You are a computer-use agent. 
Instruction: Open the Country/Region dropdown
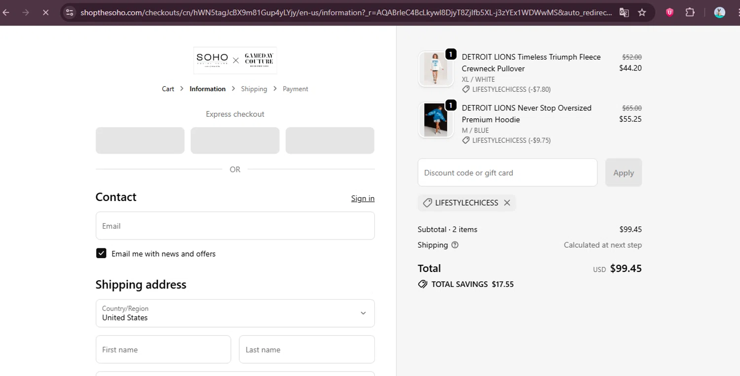coord(235,313)
